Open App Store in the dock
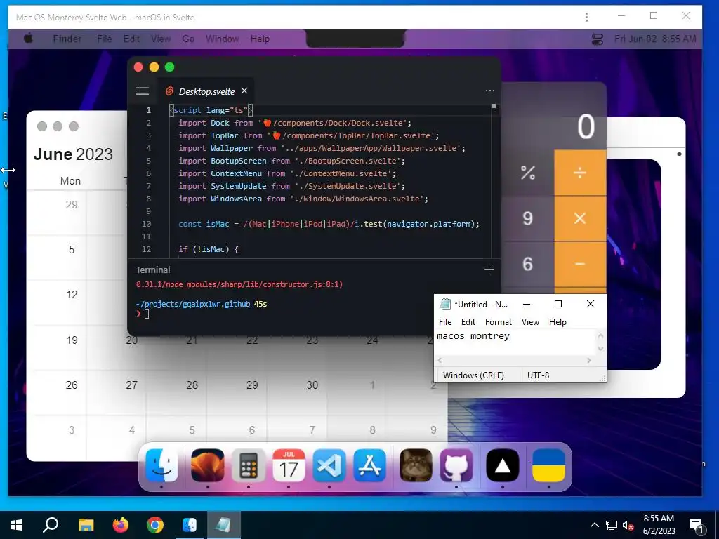This screenshot has width=719, height=539. [x=369, y=466]
